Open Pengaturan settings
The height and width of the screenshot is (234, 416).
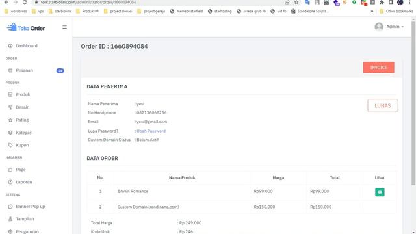point(27,231)
